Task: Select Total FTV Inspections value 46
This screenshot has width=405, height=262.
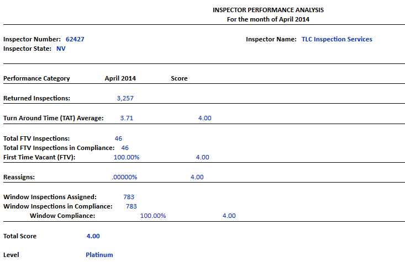Action: point(118,138)
